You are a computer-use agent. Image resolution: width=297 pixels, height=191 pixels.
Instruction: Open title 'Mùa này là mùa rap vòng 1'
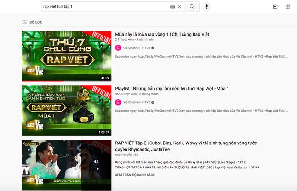162,35
